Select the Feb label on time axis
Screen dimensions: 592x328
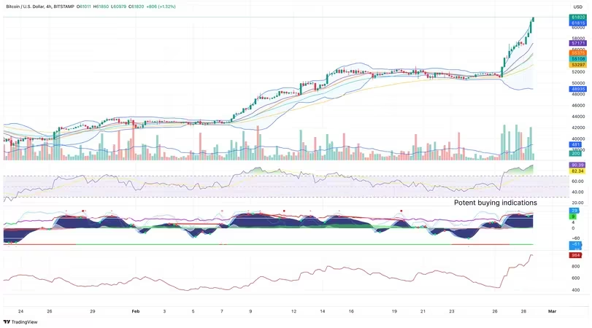(x=136, y=311)
